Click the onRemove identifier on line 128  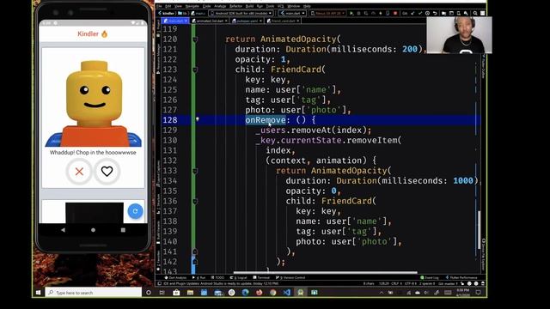(266, 120)
